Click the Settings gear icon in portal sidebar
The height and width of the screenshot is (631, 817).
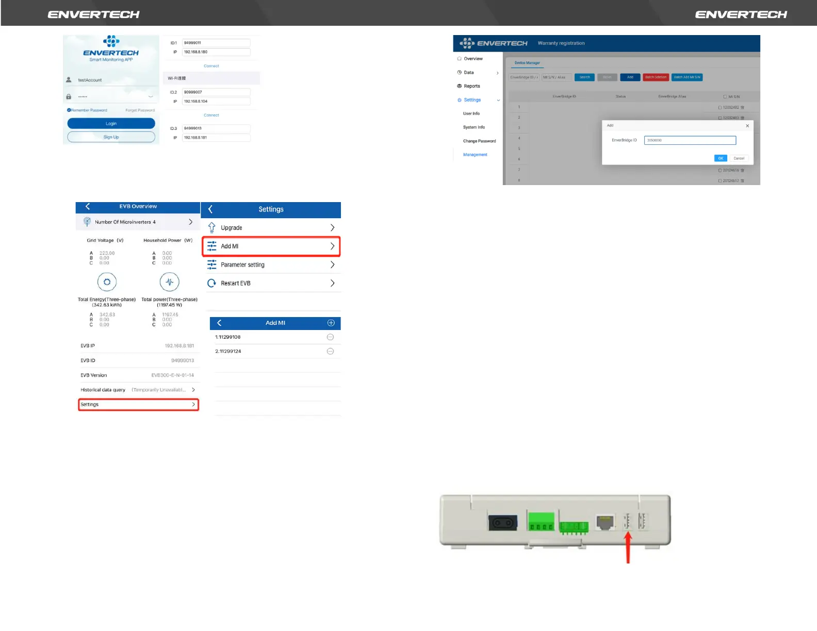pos(460,100)
